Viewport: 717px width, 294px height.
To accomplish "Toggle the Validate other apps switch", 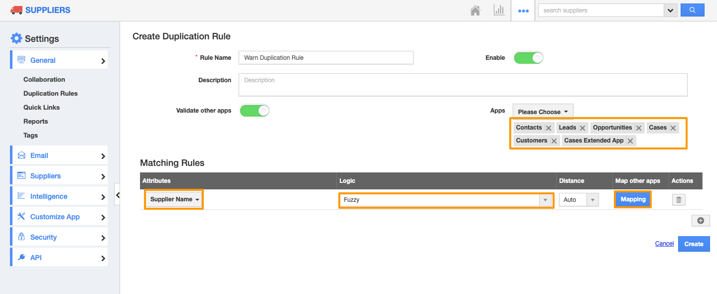I will pos(255,111).
